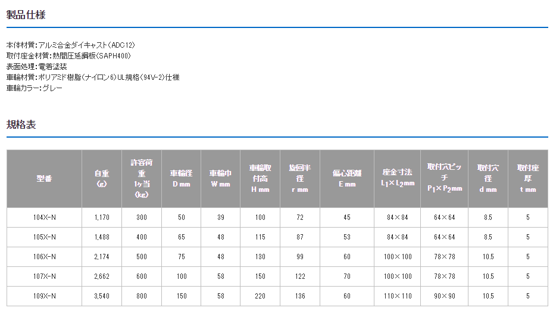Click model number 106X-N in the table
This screenshot has width=553, height=317.
44,257
